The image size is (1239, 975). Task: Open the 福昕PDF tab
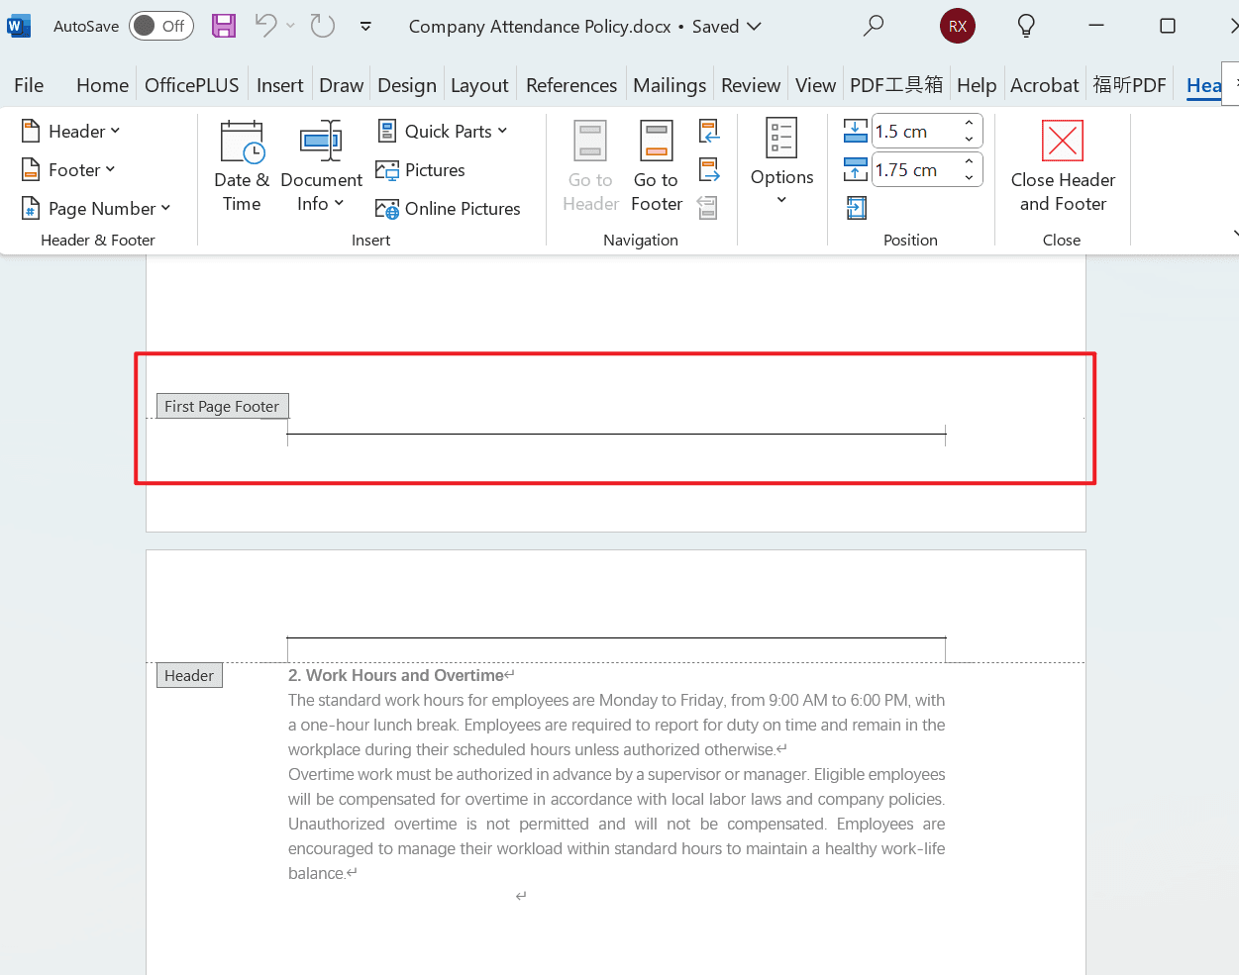(x=1130, y=85)
